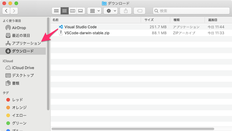This screenshot has width=232, height=131.
Task: Open デスクトップ in the sidebar
Action: [23, 75]
